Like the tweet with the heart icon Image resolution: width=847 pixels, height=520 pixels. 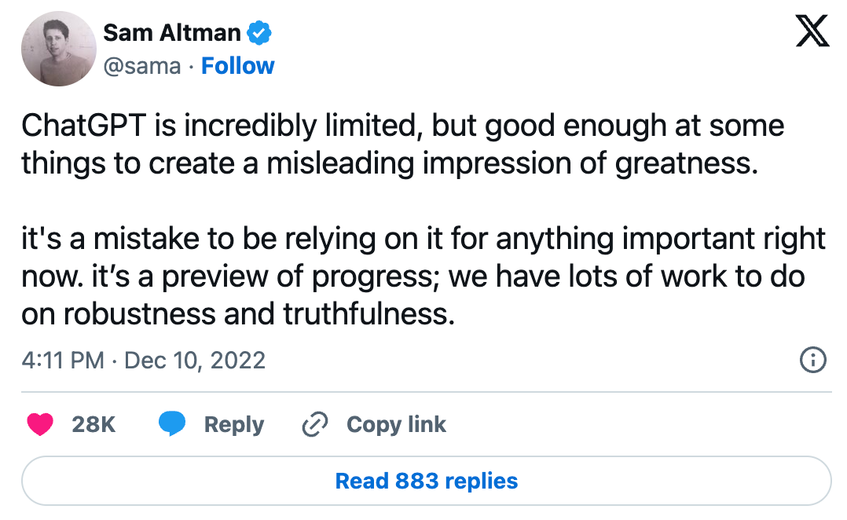pos(39,425)
